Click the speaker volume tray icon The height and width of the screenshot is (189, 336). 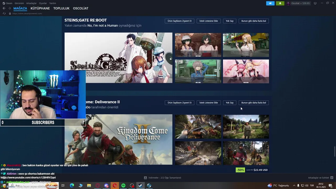click(307, 186)
